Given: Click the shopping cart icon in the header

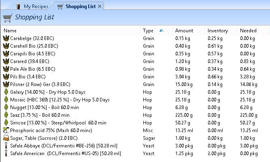Looking at the screenshot, I should [x=7, y=18].
